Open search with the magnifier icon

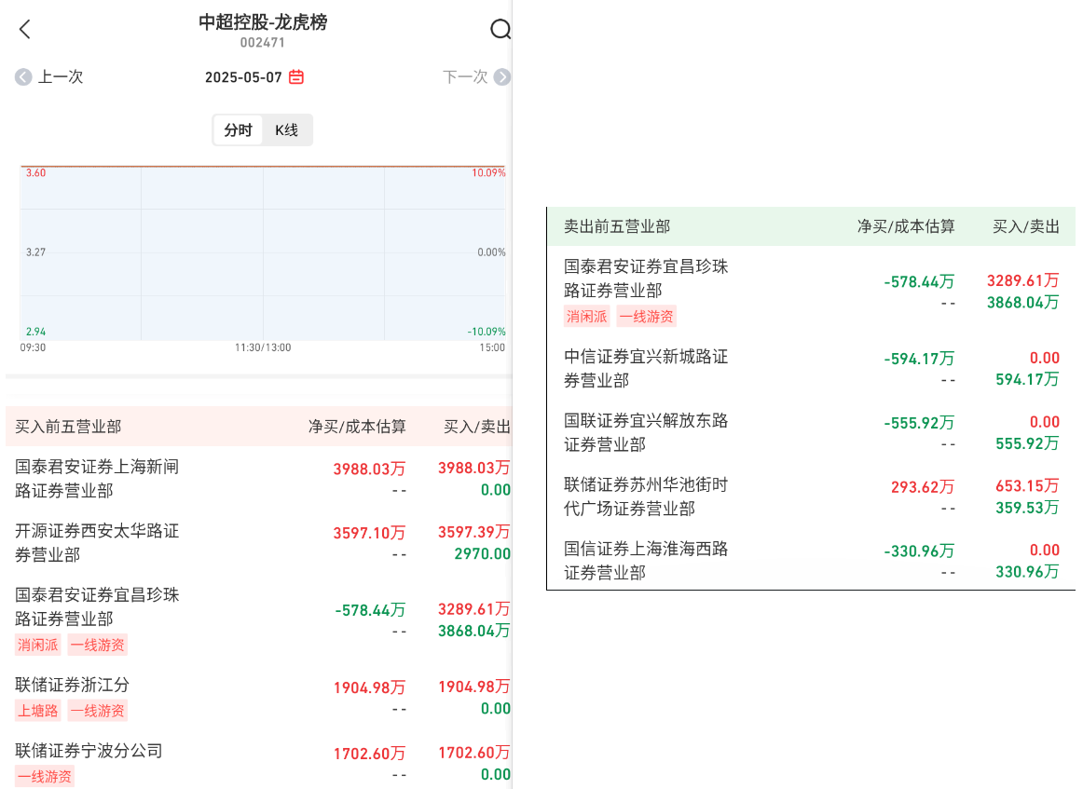pos(500,30)
